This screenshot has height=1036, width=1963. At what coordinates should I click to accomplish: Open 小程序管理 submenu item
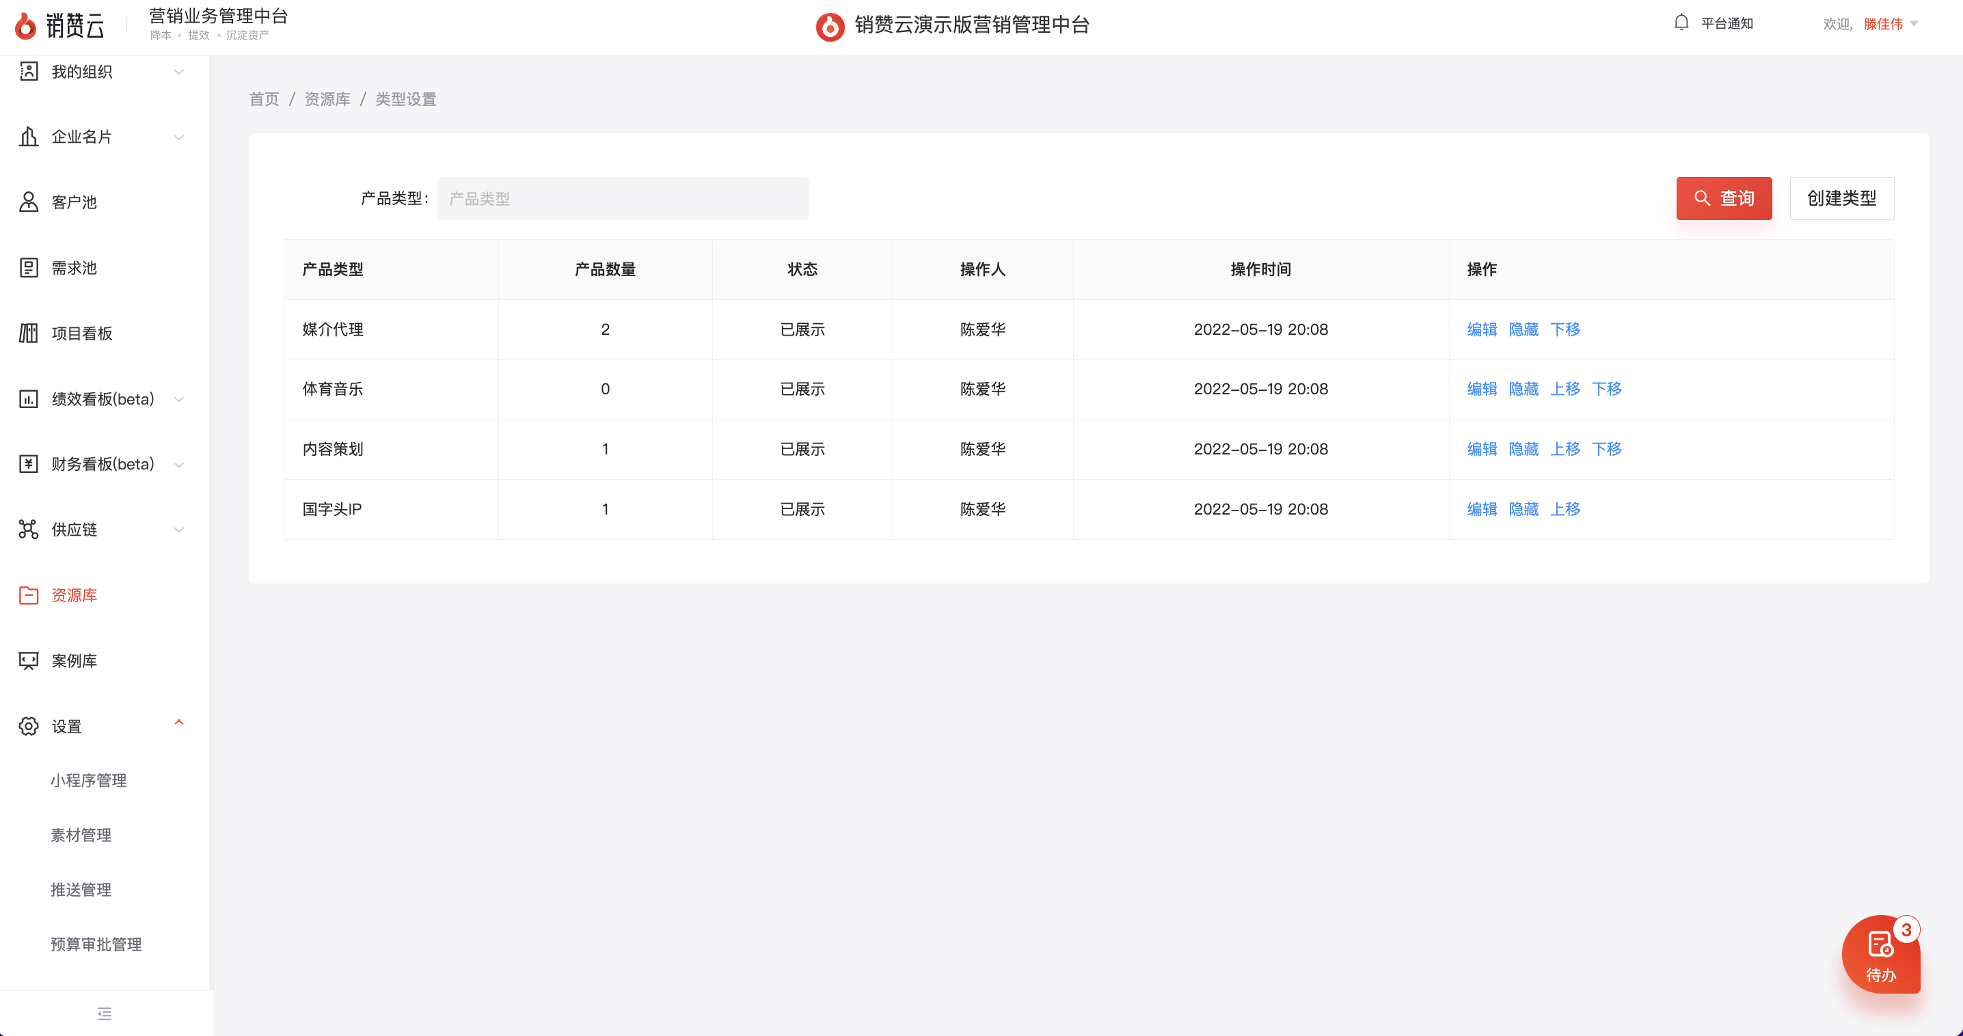pos(88,780)
